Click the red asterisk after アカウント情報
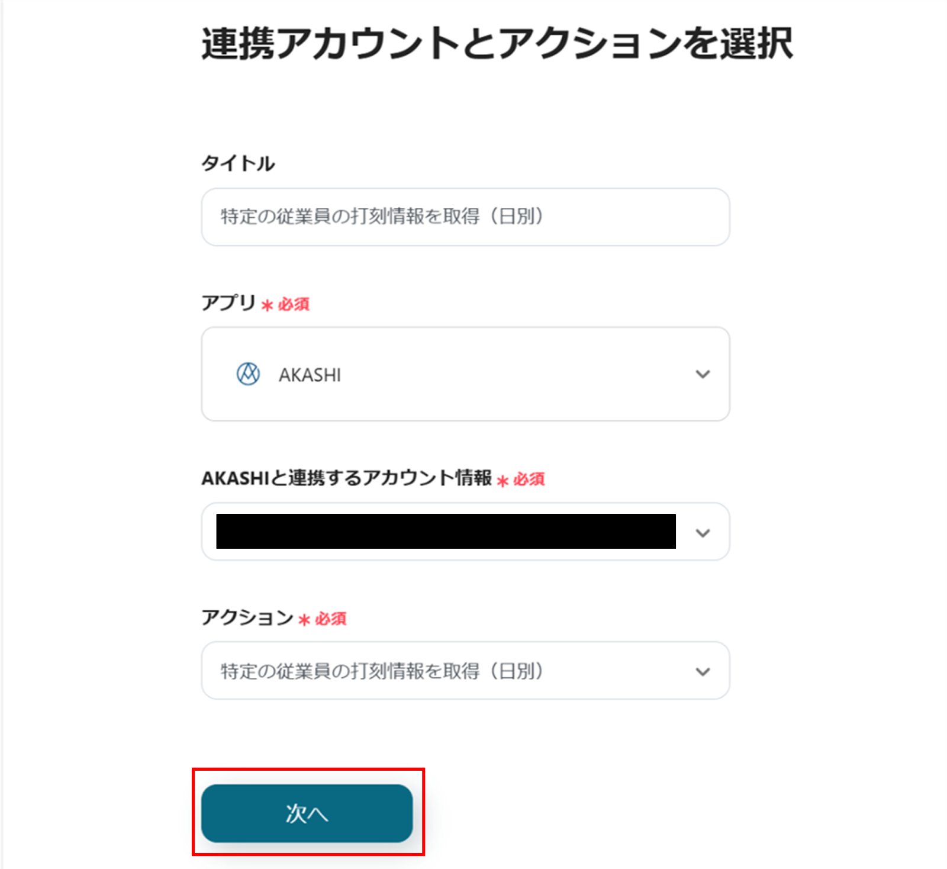 [503, 481]
